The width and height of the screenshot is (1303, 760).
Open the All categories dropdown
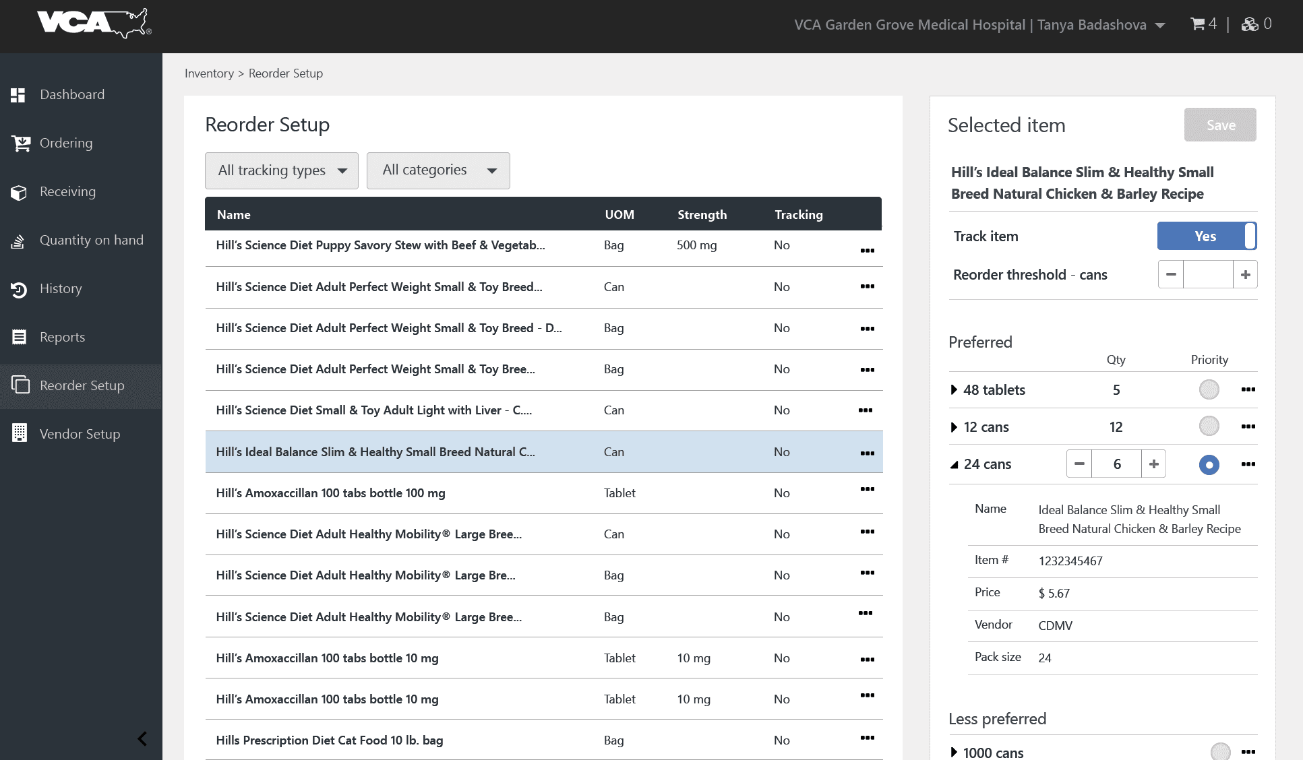coord(438,171)
